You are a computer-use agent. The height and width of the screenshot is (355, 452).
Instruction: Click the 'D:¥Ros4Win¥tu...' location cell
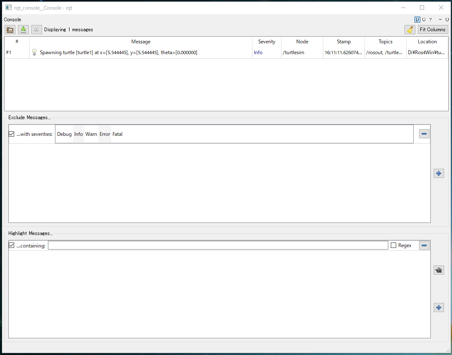coord(426,52)
